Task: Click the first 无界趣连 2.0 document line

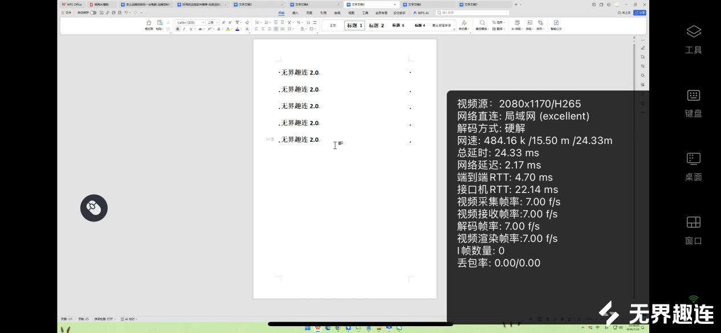Action: (x=299, y=72)
